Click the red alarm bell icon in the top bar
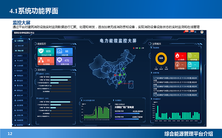222x138 pixels. tap(184, 32)
